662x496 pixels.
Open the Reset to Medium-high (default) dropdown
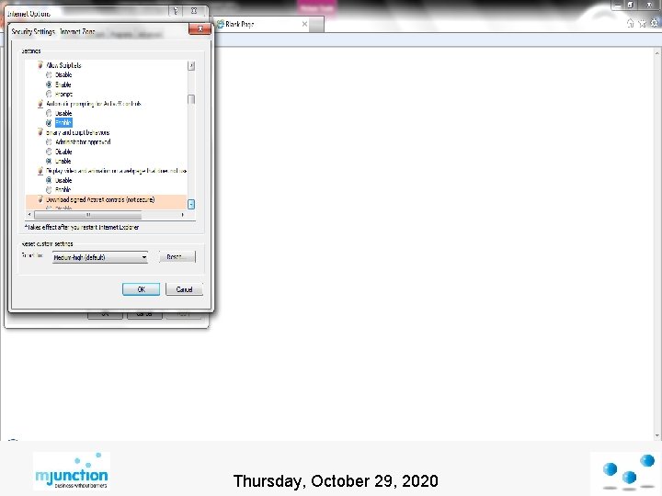tap(100, 257)
